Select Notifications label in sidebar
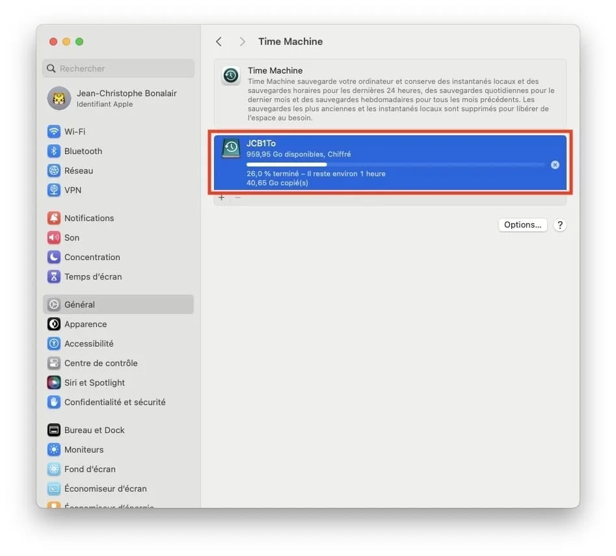Screen dimensions: 616x556 coord(89,218)
